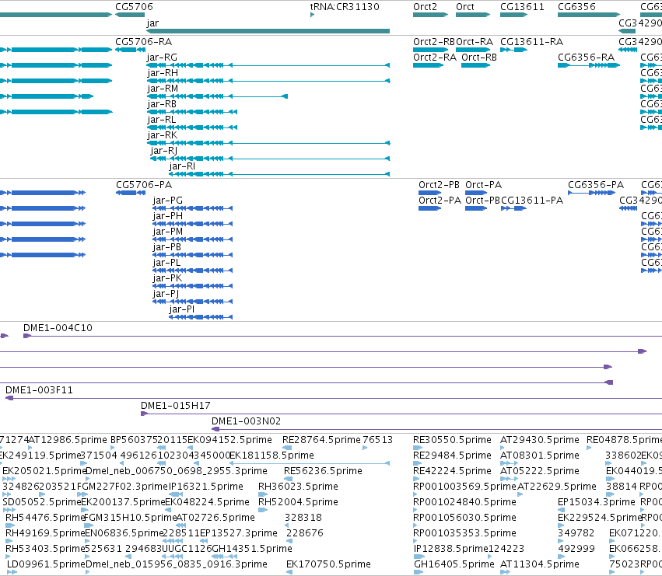This screenshot has width=662, height=576.
Task: Select EST label IP12838.5prime
Action: coord(450,549)
